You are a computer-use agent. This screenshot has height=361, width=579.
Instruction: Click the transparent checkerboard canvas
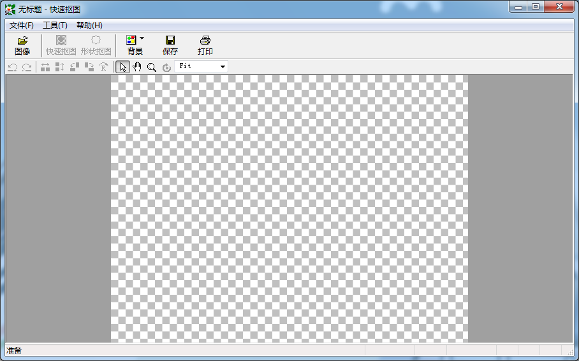click(289, 209)
